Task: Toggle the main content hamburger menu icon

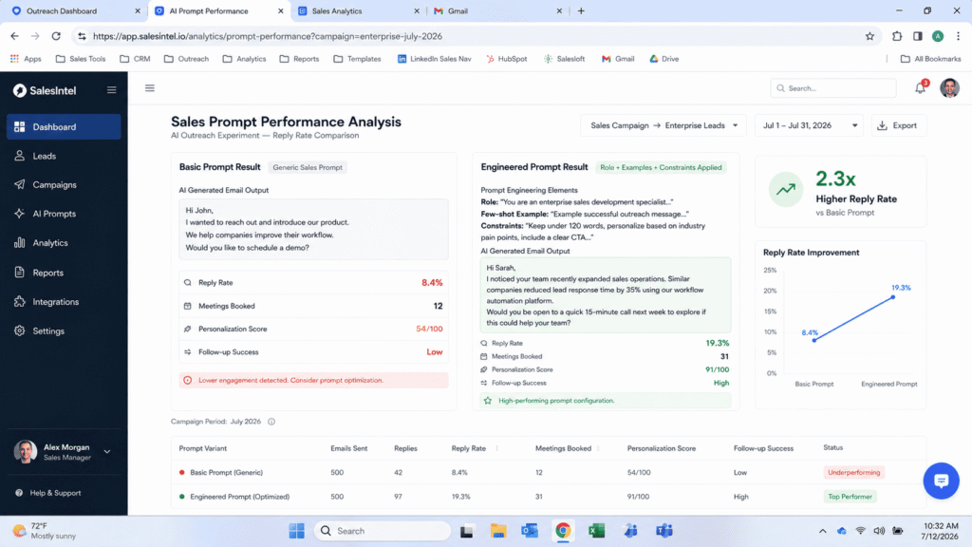Action: click(x=149, y=88)
